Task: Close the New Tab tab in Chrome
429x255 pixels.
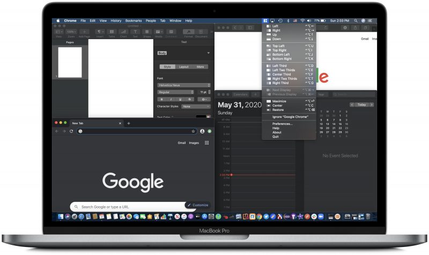Action: (x=120, y=123)
